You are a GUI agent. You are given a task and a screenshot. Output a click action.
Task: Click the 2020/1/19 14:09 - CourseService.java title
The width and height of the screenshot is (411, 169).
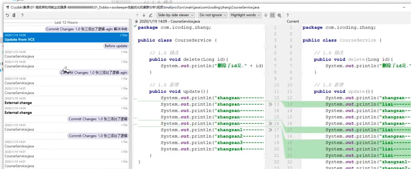(169, 21)
